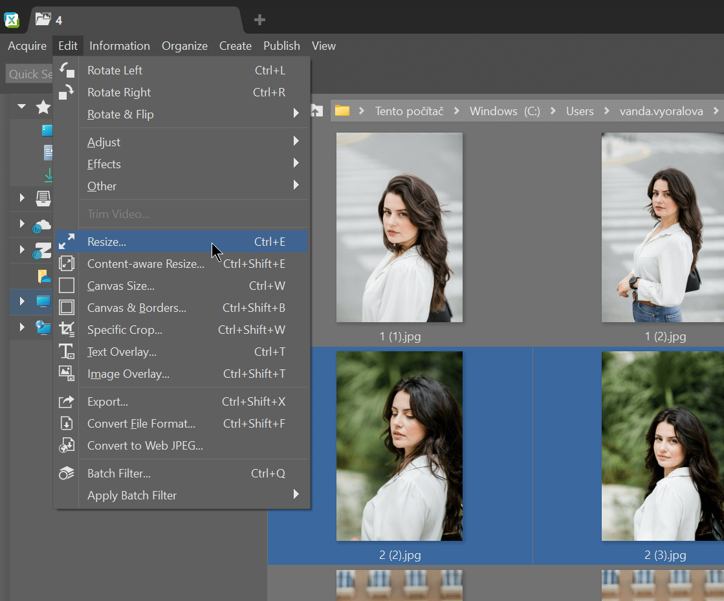Image resolution: width=724 pixels, height=601 pixels.
Task: Open a new tab with plus button
Action: point(259,20)
